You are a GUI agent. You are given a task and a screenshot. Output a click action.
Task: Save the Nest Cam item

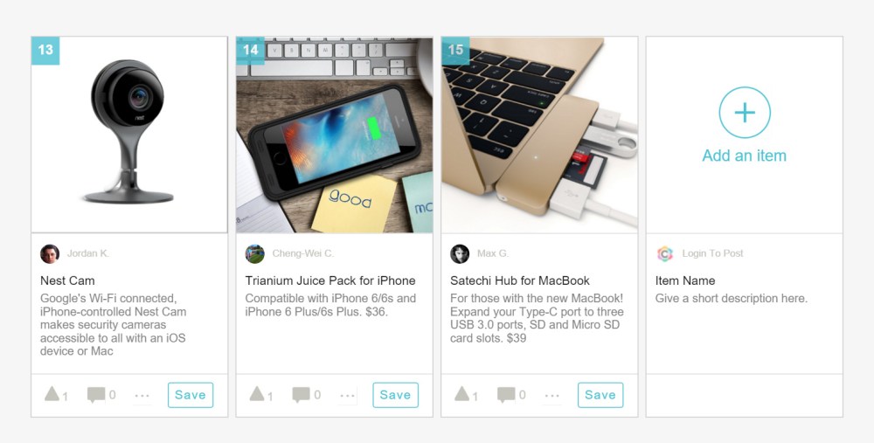[191, 395]
